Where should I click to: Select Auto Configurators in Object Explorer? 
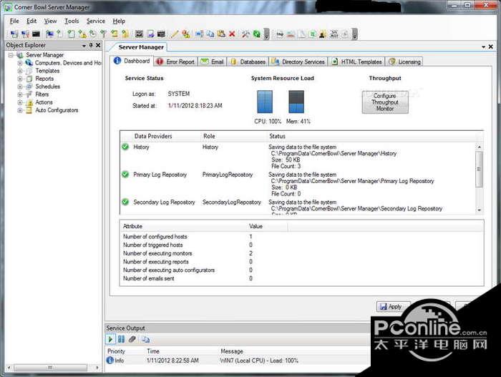click(x=57, y=110)
